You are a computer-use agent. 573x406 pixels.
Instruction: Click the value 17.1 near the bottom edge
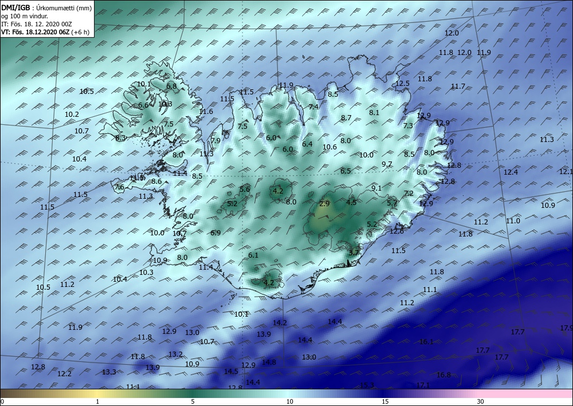tap(423, 385)
